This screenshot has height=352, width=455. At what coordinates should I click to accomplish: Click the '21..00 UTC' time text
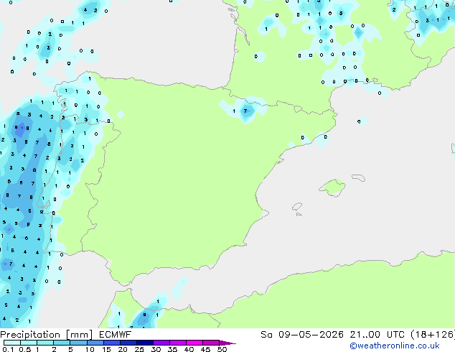(x=377, y=335)
